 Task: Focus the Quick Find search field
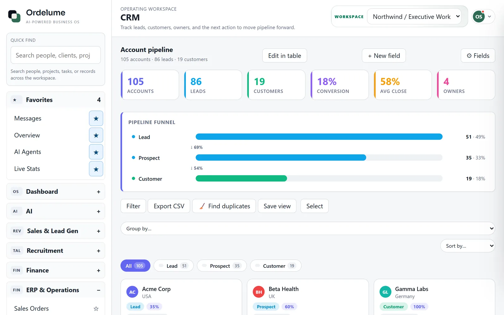click(x=56, y=55)
